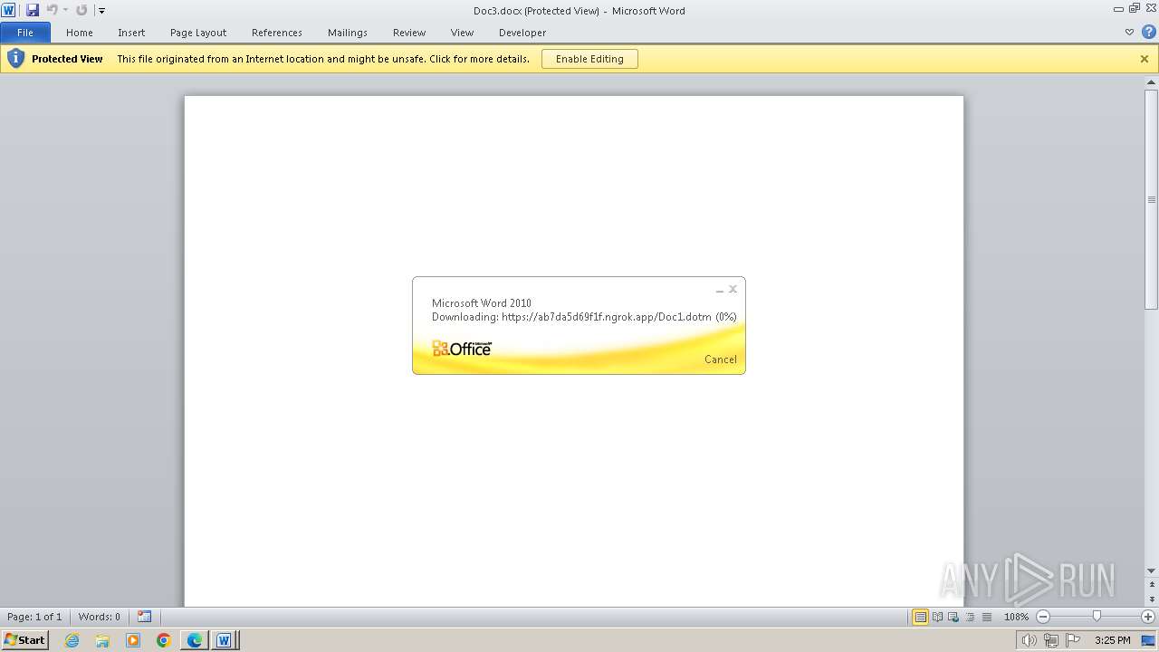Close the download progress dialog
Image resolution: width=1159 pixels, height=652 pixels.
coord(733,289)
